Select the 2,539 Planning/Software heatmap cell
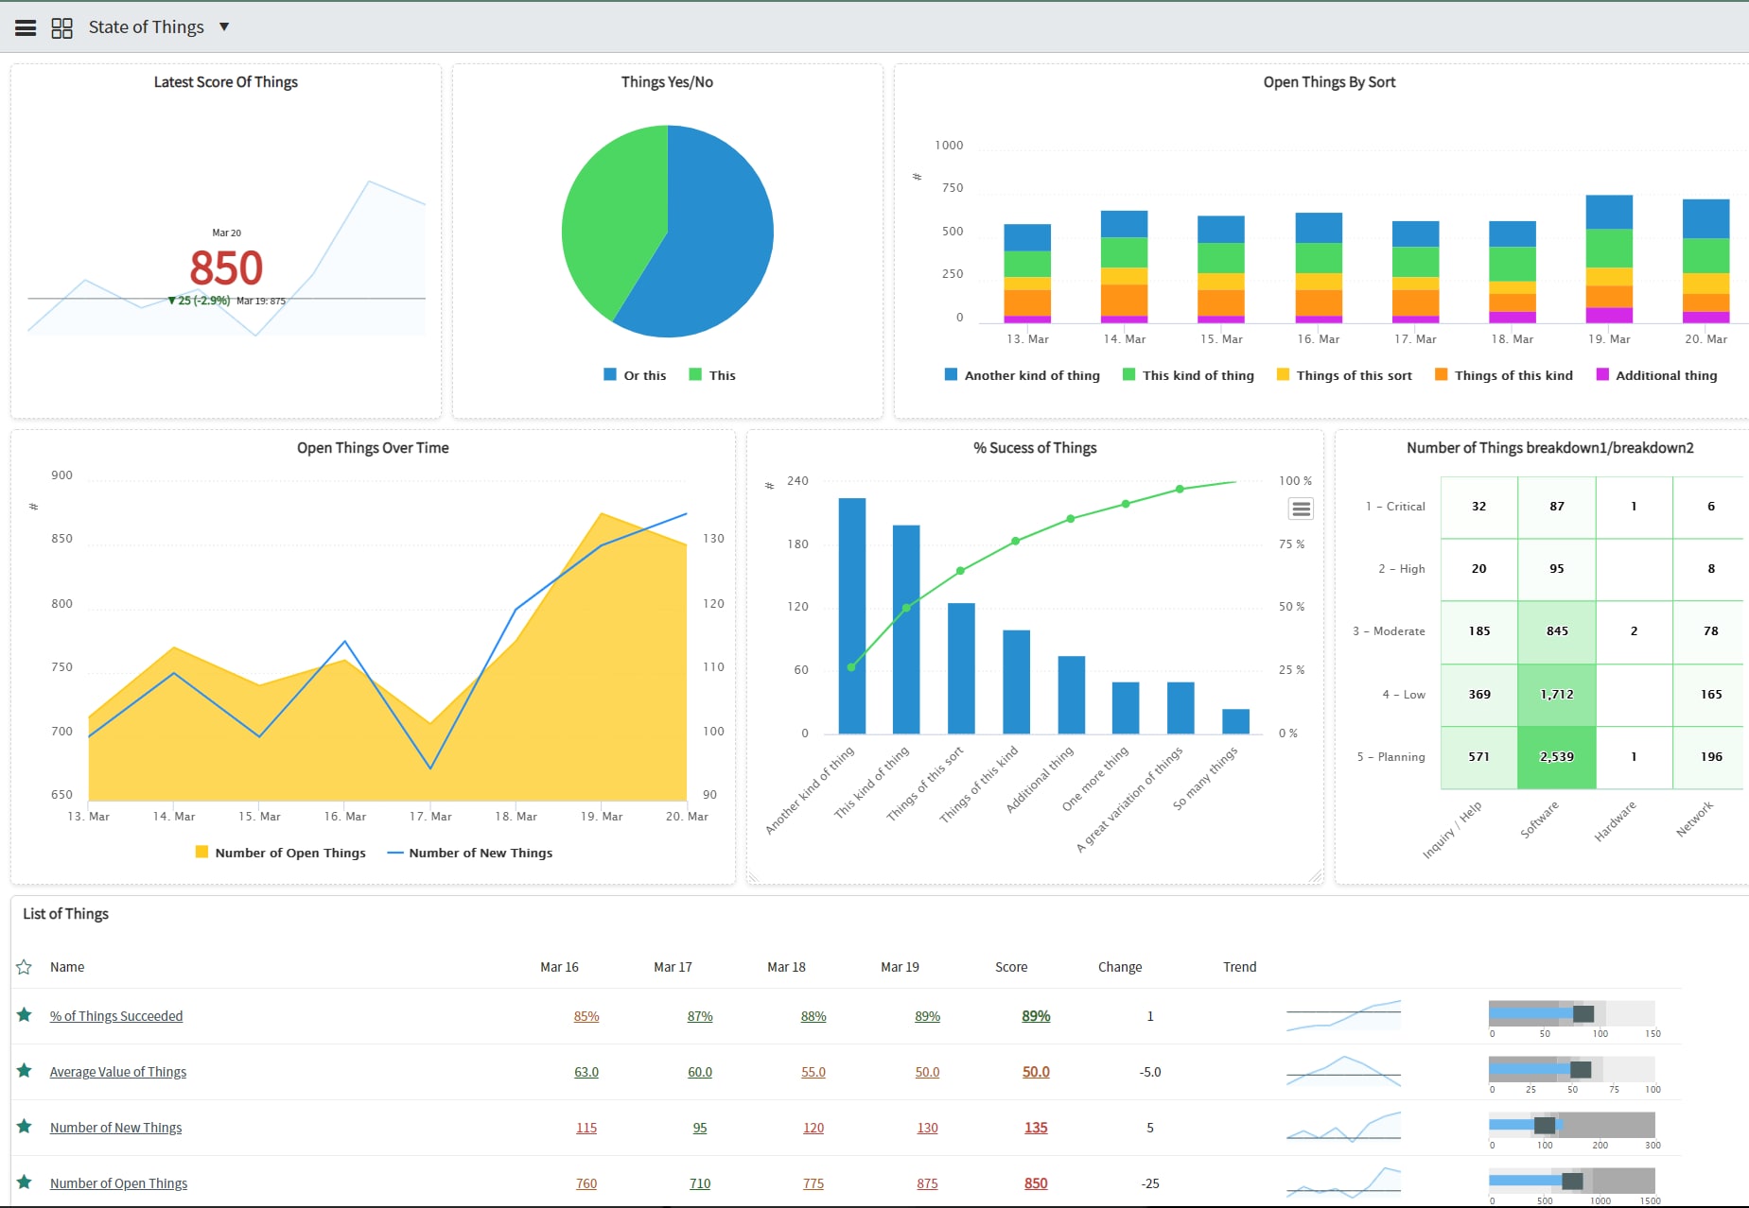 (1557, 756)
